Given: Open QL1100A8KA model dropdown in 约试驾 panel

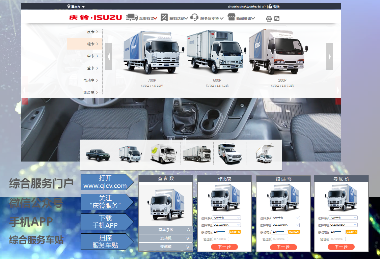Looking at the screenshot, I should 286,225.
